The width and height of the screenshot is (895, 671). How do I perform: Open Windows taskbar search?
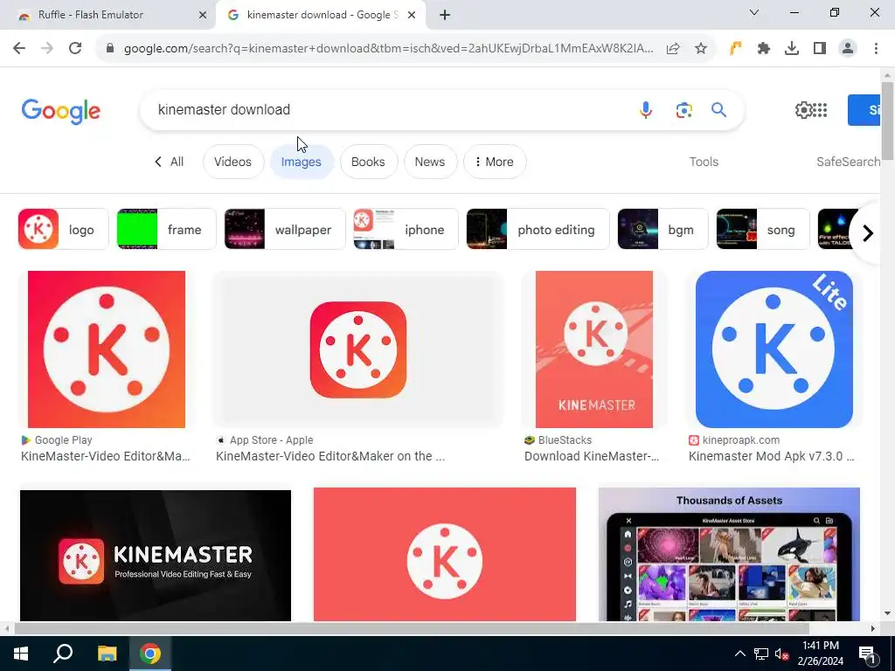click(63, 654)
